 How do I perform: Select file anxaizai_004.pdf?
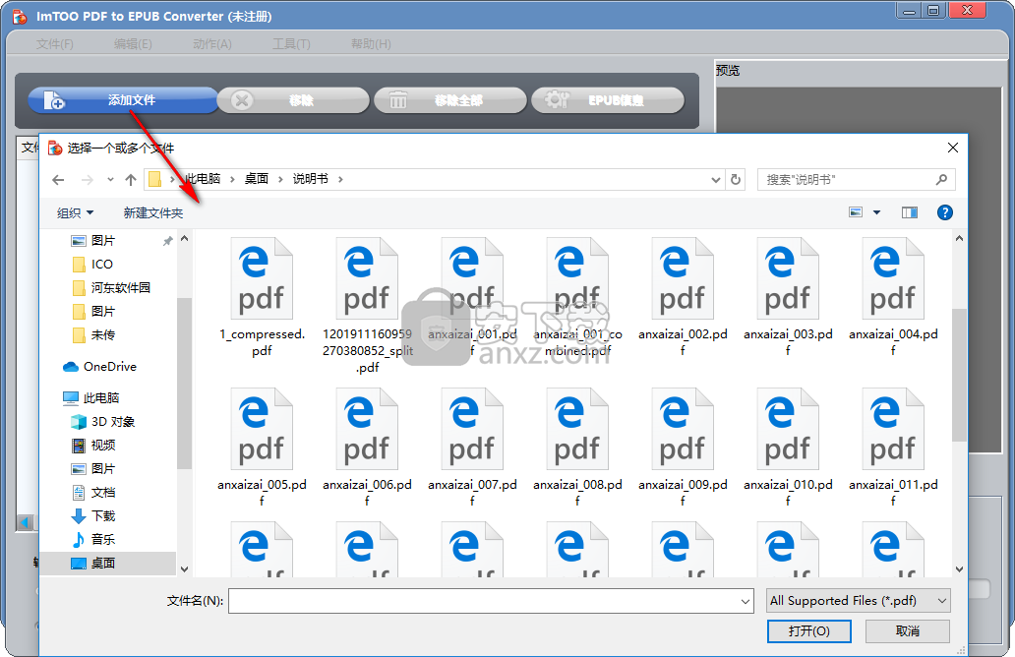point(893,296)
